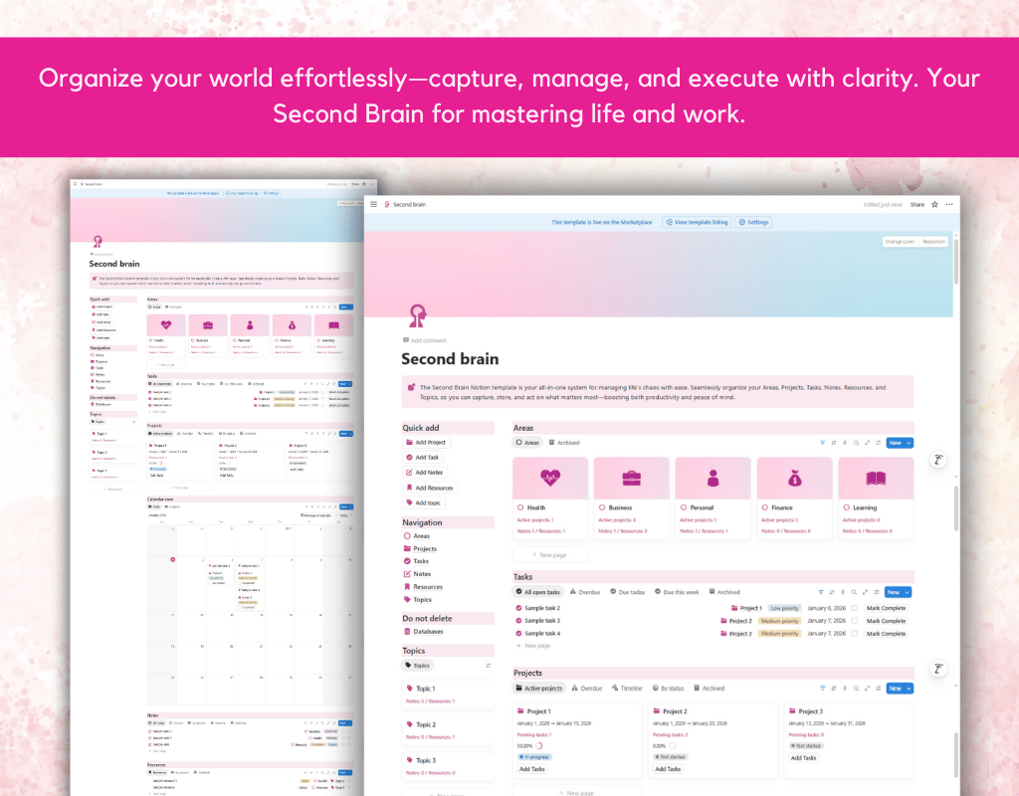Click the money bag icon on Finance card
1019x796 pixels.
point(794,479)
